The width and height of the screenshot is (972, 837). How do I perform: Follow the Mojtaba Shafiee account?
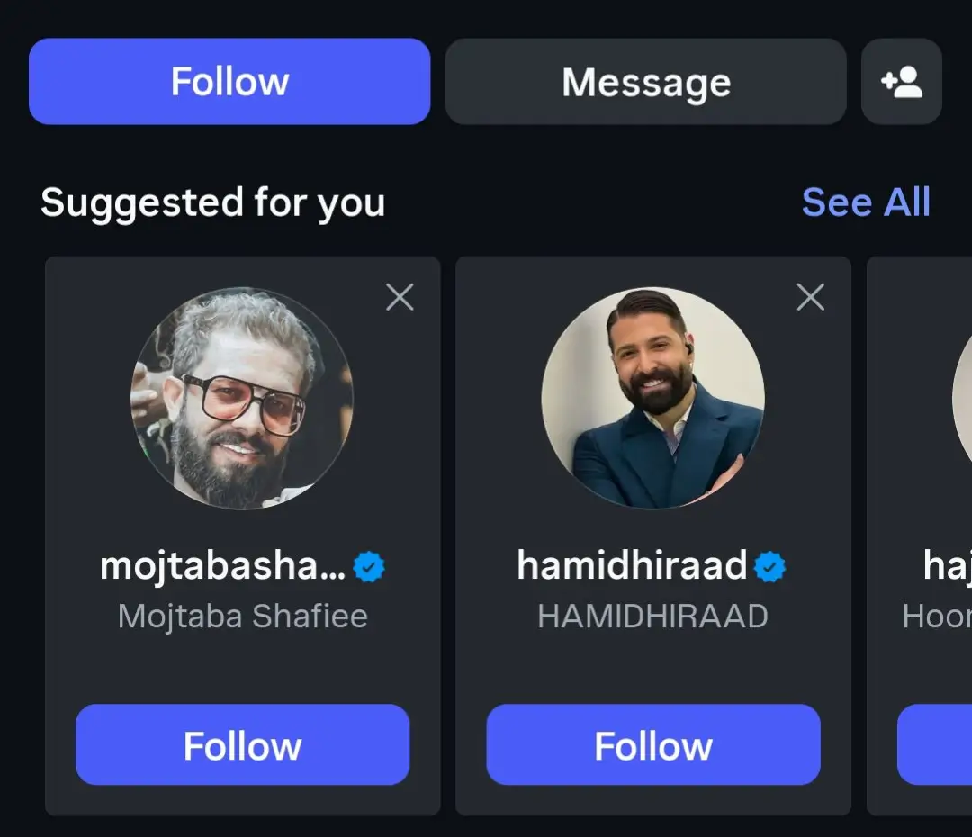[x=242, y=745]
